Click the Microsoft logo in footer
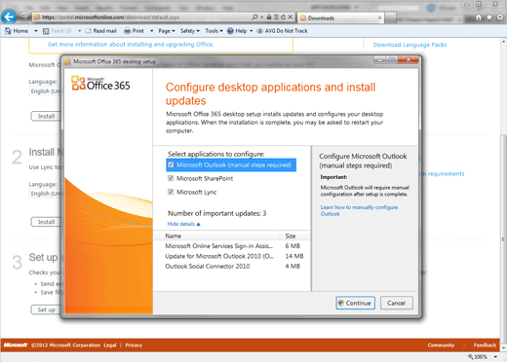 point(16,344)
